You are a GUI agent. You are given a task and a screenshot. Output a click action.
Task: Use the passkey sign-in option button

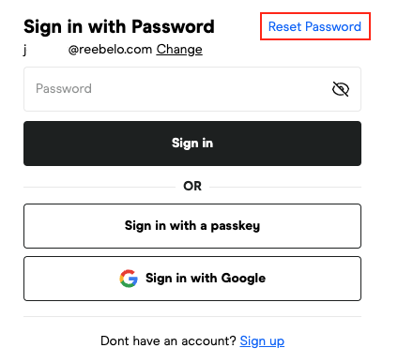(x=192, y=226)
